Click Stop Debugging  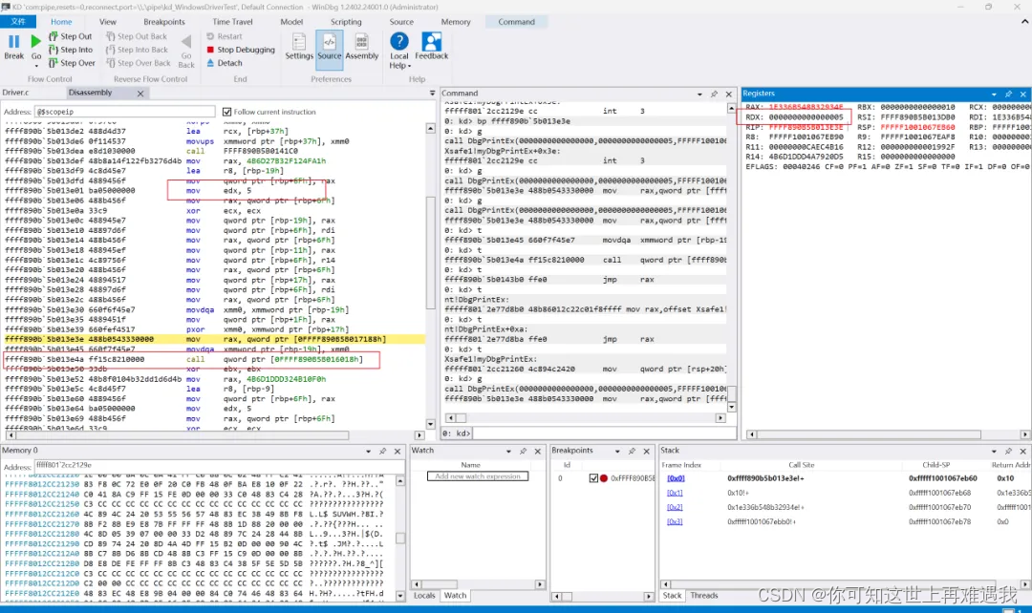click(x=241, y=50)
